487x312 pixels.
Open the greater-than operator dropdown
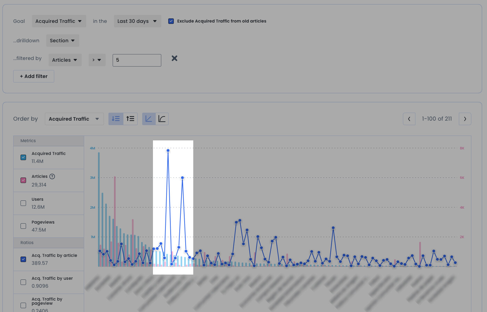(x=97, y=60)
